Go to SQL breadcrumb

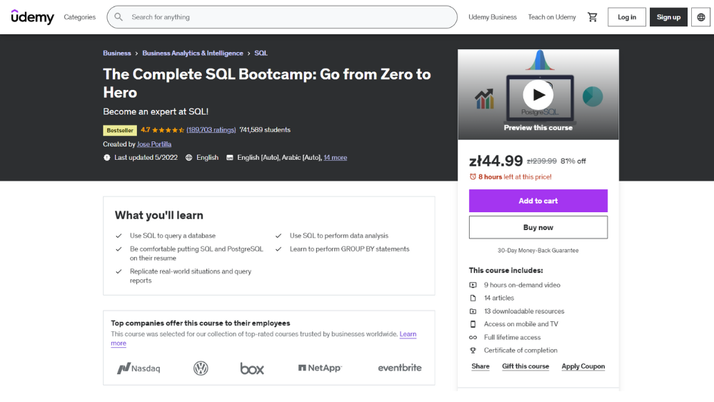261,53
